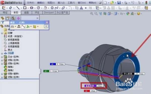Click the Rebuild traffic light icon
The width and height of the screenshot is (151, 94).
[146, 3]
